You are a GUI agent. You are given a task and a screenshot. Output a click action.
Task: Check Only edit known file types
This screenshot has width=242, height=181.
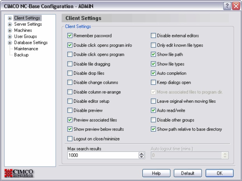(x=153, y=45)
